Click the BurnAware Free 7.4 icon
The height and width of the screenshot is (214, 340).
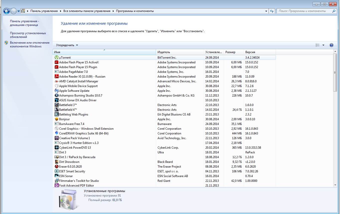click(57, 124)
